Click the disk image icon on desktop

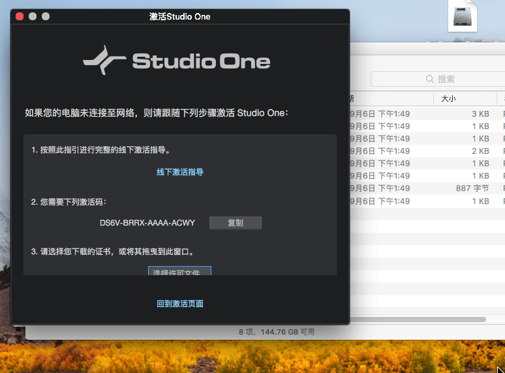(463, 16)
